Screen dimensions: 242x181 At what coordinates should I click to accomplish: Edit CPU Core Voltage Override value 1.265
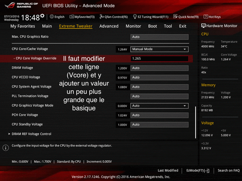click(x=159, y=58)
